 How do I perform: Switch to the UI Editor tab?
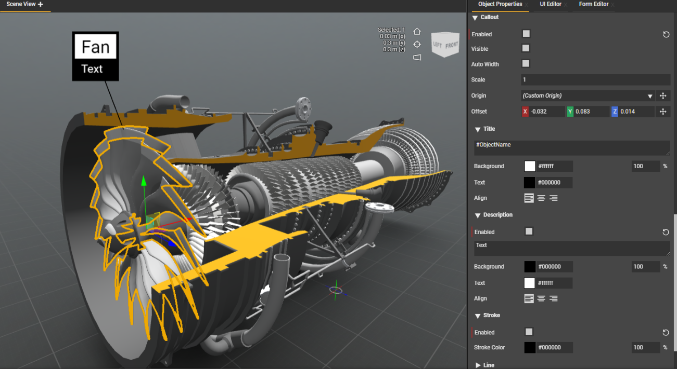550,4
